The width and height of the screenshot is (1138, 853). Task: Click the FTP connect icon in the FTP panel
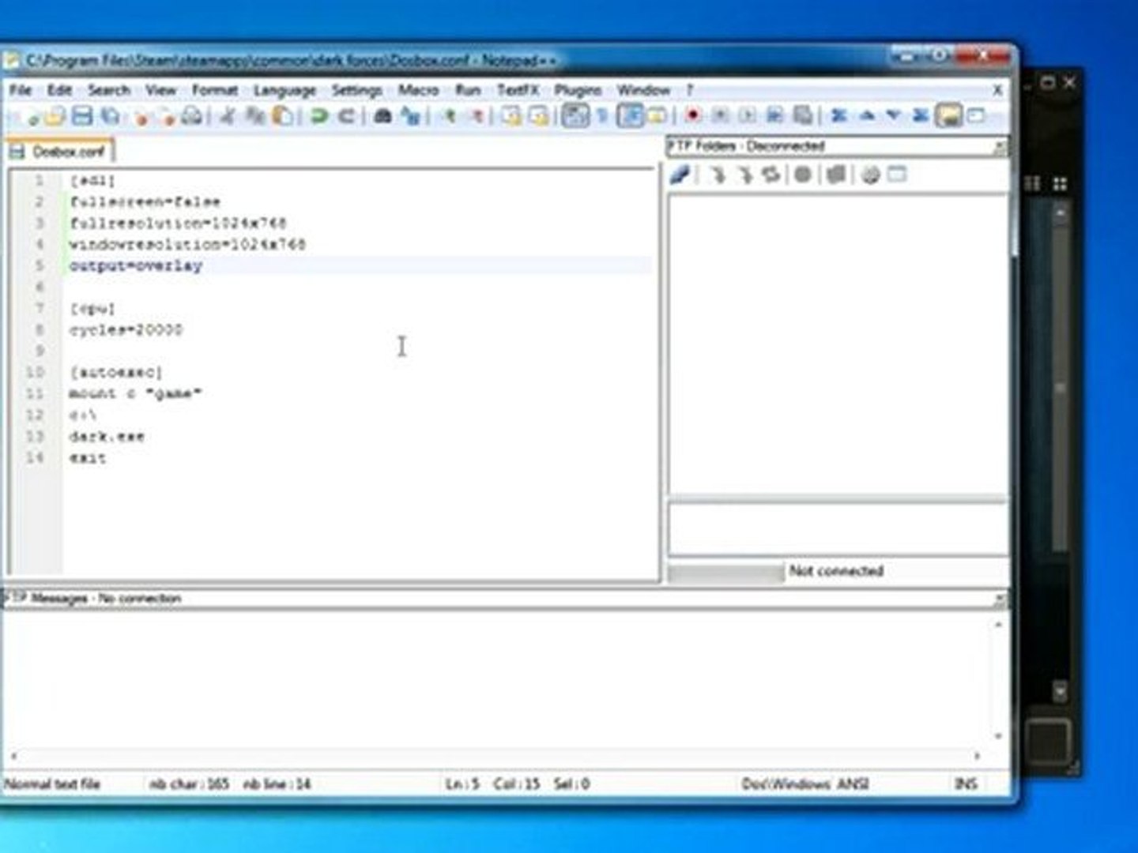pyautogui.click(x=680, y=175)
